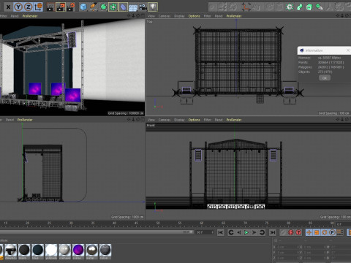This screenshot has width=351, height=263.
Task: Click the green joint toolbar icon
Action: point(300,7)
